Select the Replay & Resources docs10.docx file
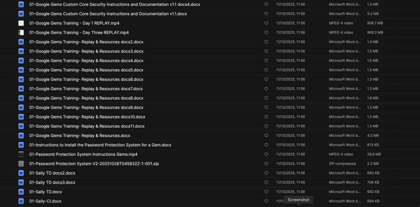The height and width of the screenshot is (207, 420). click(87, 117)
